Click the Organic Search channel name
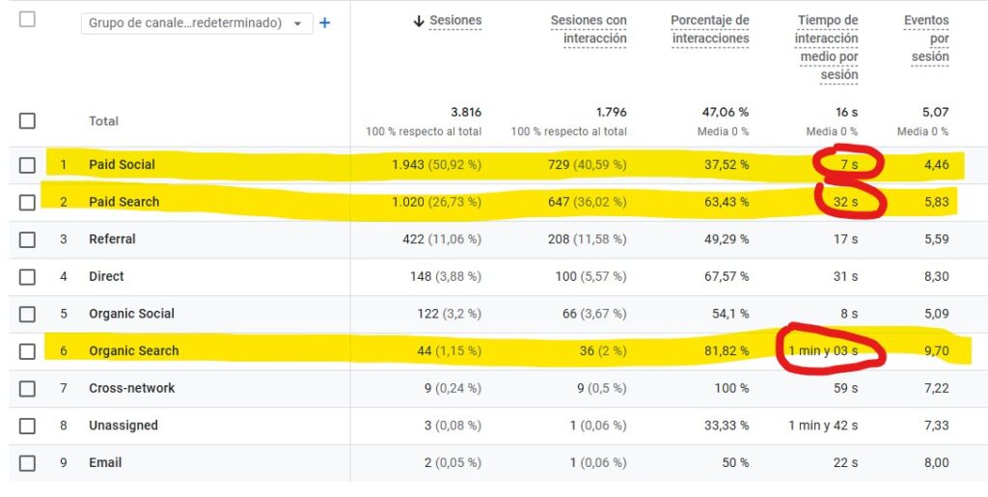Image resolution: width=988 pixels, height=497 pixels. coord(133,351)
